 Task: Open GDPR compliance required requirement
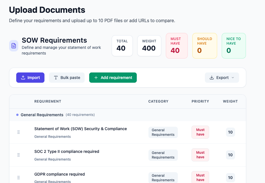(x=60, y=174)
